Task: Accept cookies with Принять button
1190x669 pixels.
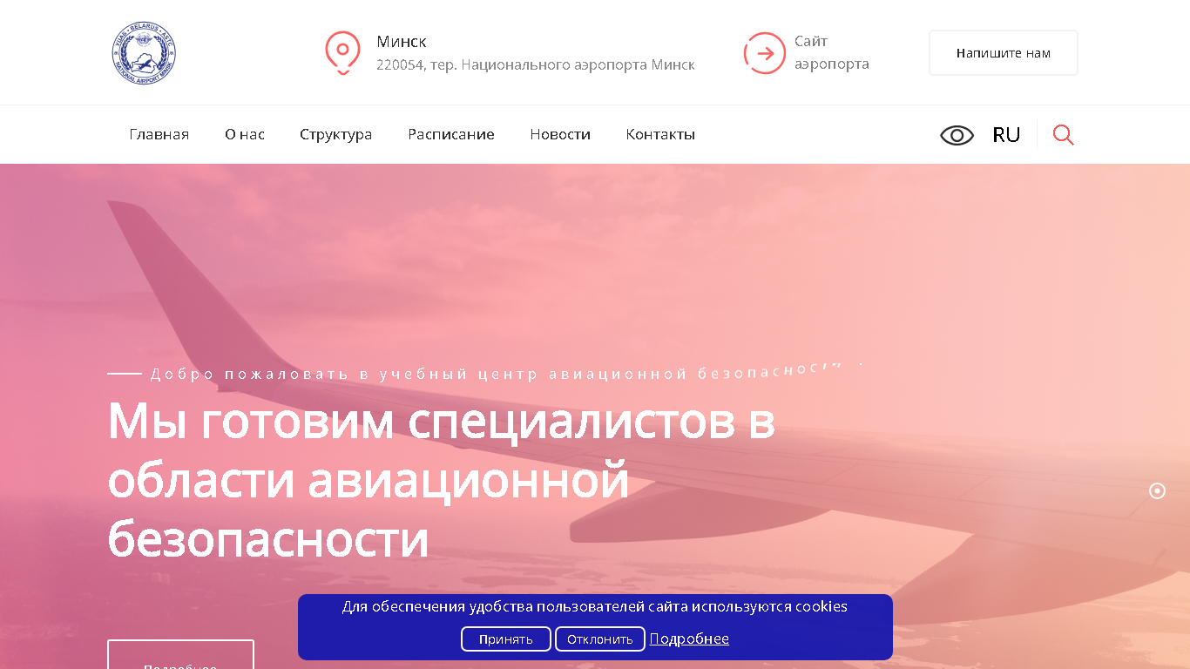Action: click(506, 639)
